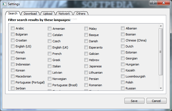Cancel the settings dialog
The height and width of the screenshot is (111, 172).
pyautogui.click(x=156, y=101)
